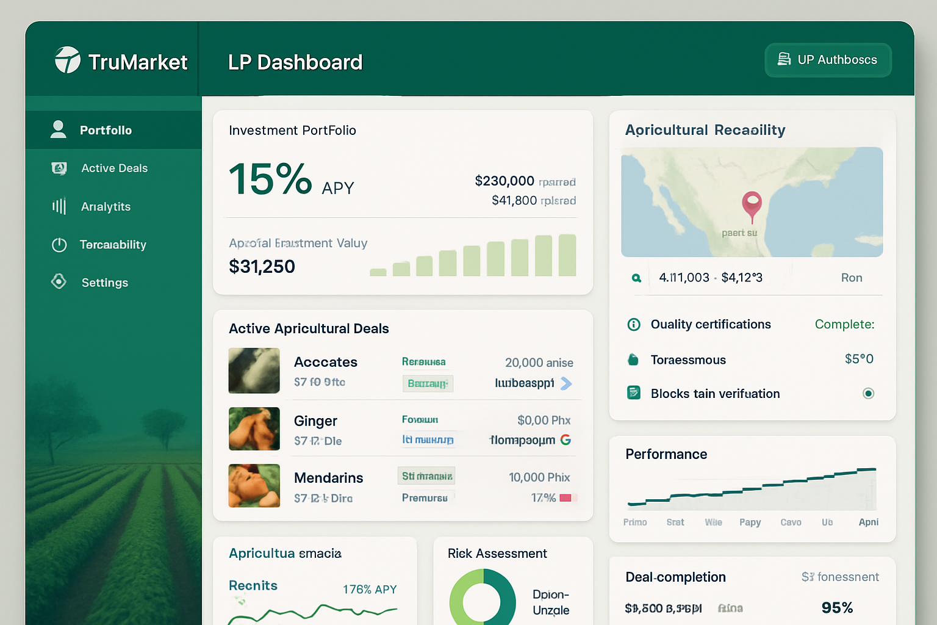Expand the Accates deal row chevron
The height and width of the screenshot is (625, 937).
tap(567, 383)
